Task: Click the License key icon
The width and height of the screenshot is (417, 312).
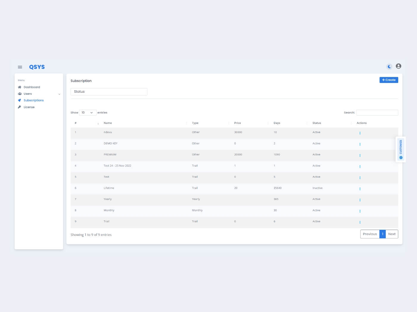Action: click(20, 107)
